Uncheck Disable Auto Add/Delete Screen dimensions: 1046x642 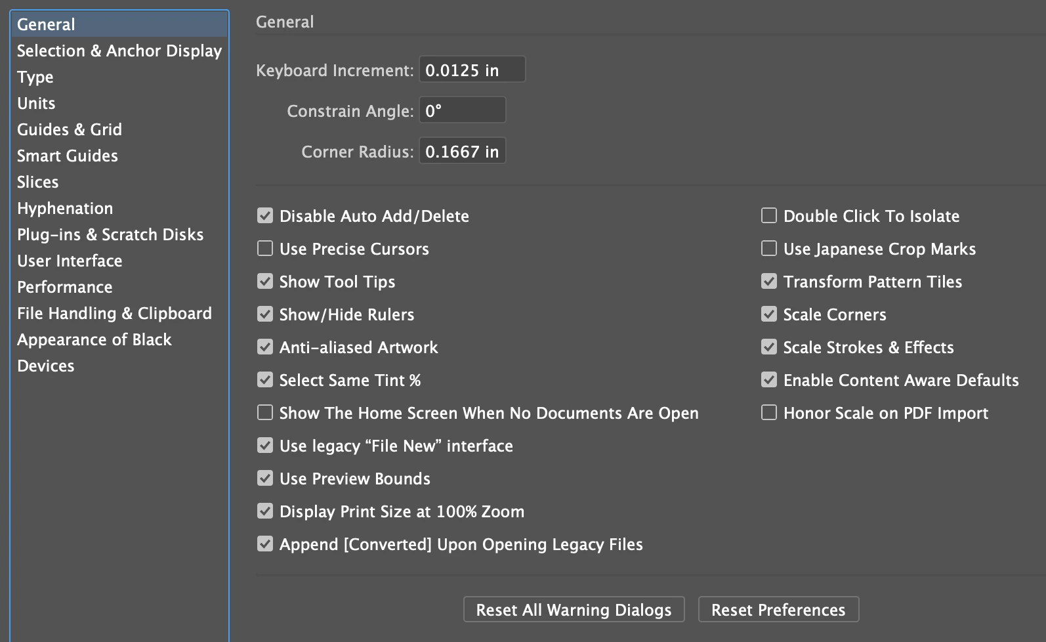[265, 216]
